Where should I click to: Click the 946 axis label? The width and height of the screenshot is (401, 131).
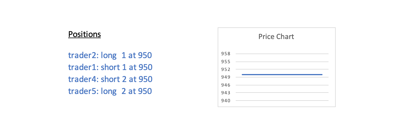226,85
